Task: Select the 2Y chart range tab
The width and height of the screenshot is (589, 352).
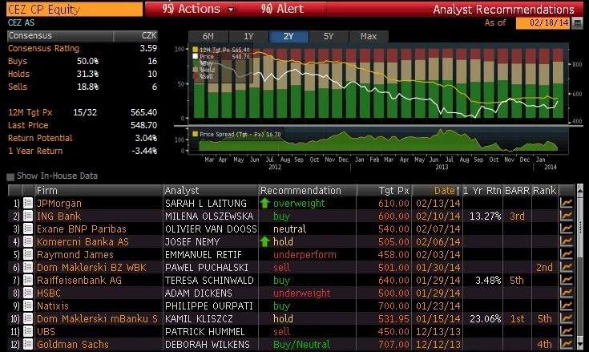Action: (288, 36)
